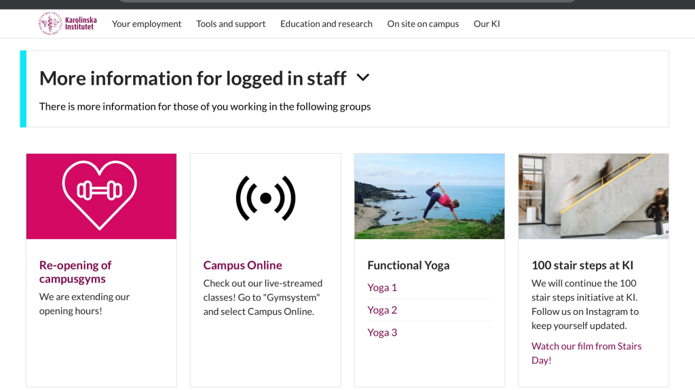Open the Functional Yoga seaside photo
695x390 pixels.
coord(429,196)
